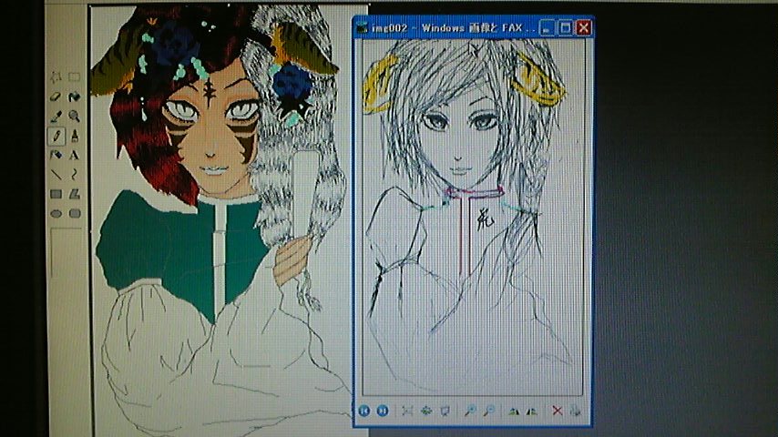Activate the Pick Color eyedropper tool
Screen dimensions: 778x437
click(56, 116)
